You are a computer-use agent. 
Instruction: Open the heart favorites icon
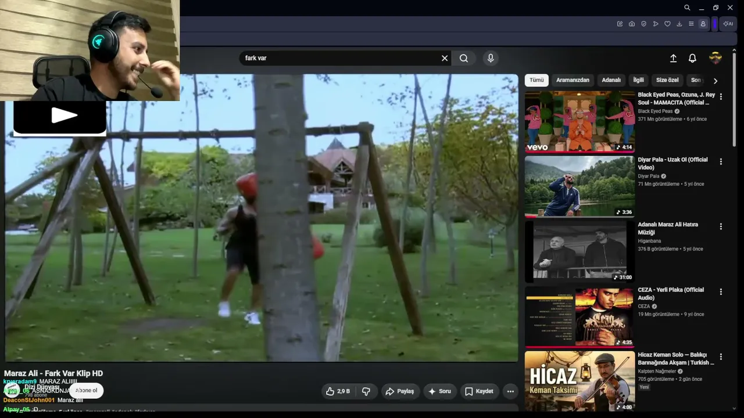click(x=667, y=24)
